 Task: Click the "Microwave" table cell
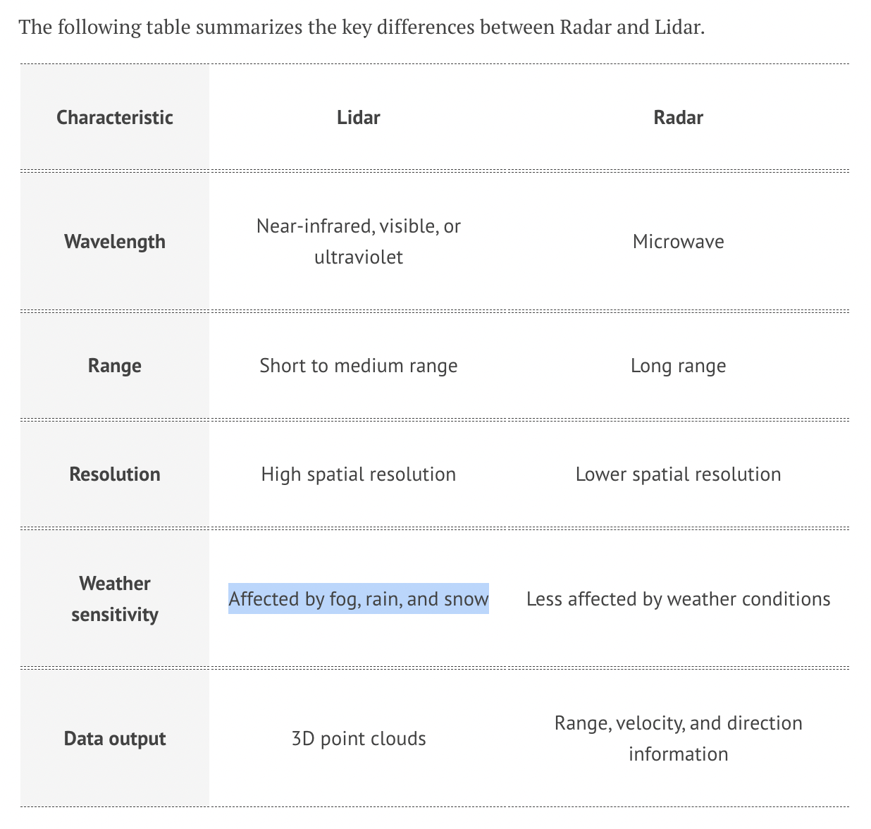(678, 242)
